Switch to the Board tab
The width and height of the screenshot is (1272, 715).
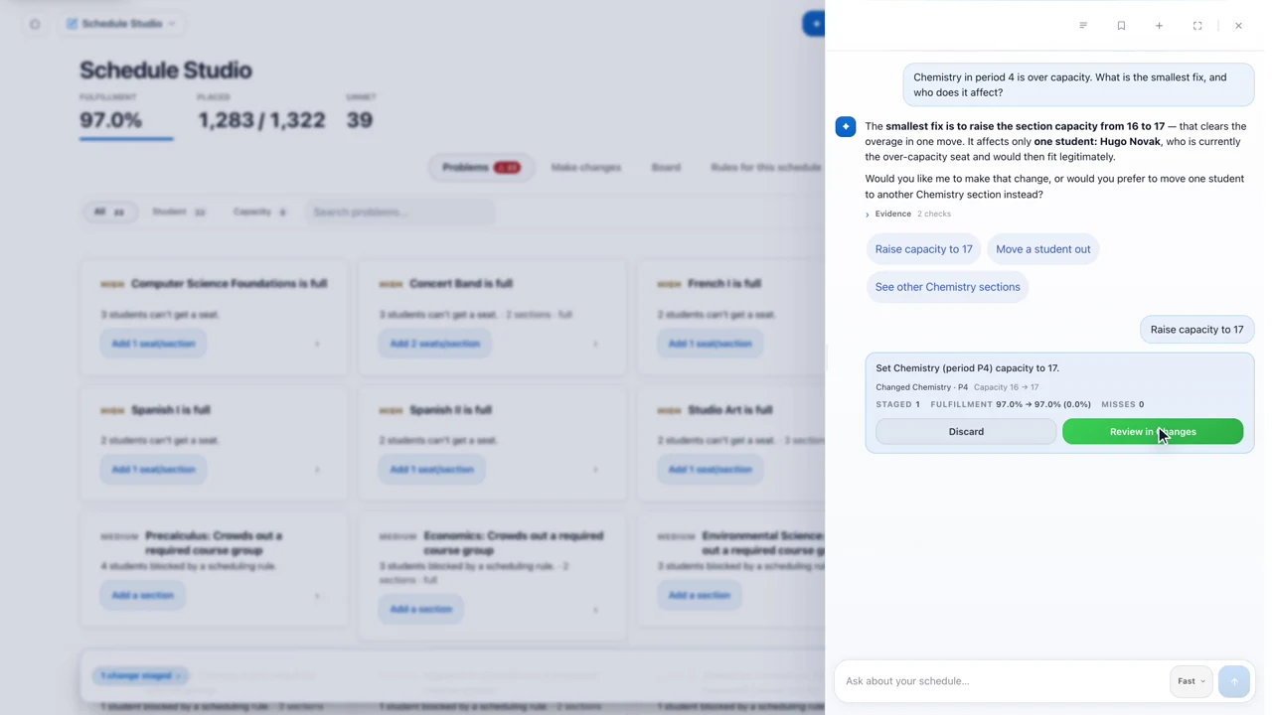666,167
